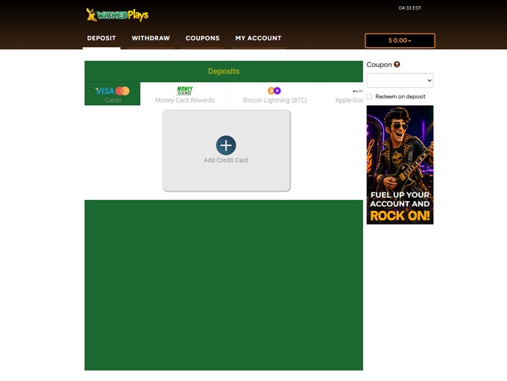Click the WickedPlays logo
This screenshot has width=507, height=381.
pos(117,15)
